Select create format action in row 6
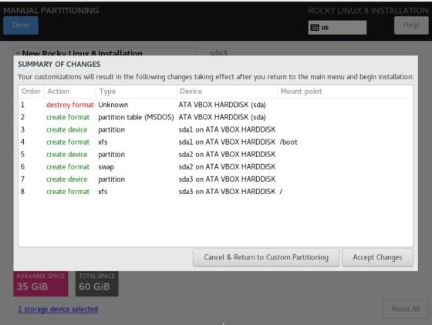Viewport: 432px width, 325px height. tap(68, 167)
